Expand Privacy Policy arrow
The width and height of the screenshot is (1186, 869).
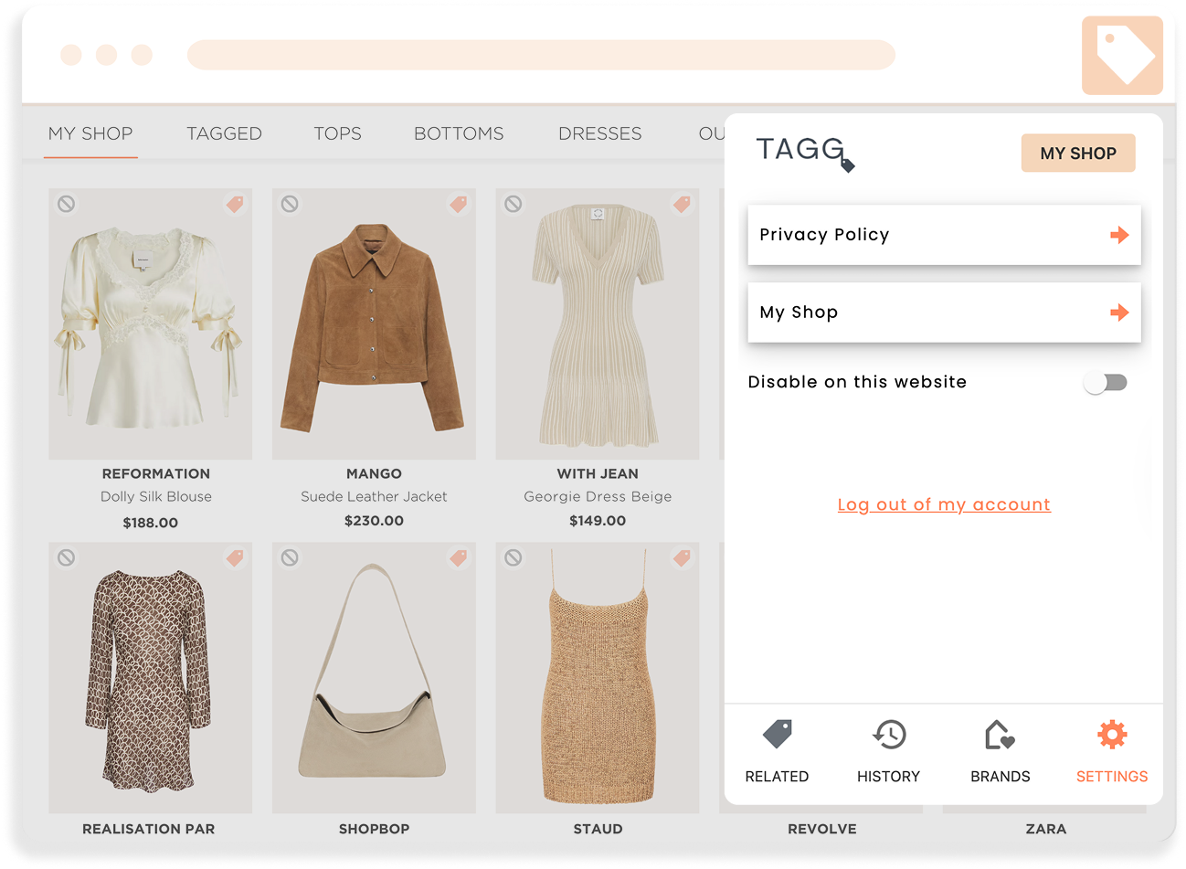(x=1119, y=235)
